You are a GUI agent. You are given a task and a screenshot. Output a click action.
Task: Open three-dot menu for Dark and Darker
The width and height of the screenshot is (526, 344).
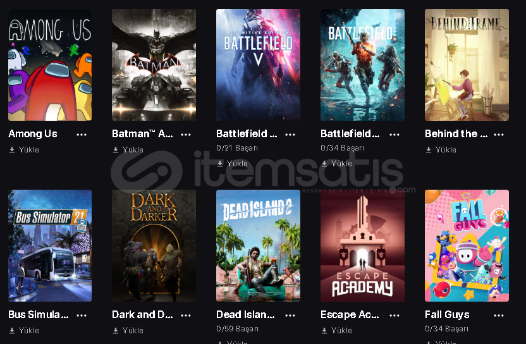pyautogui.click(x=186, y=316)
